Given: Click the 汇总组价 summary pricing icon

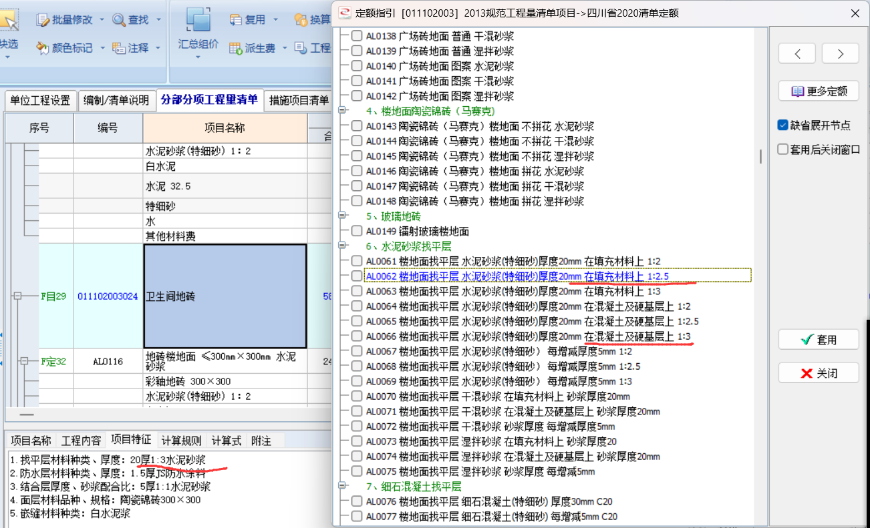Looking at the screenshot, I should (x=198, y=21).
